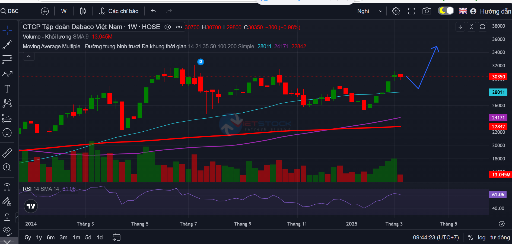This screenshot has height=244, width=512.
Task: Open the Nghi layout dropdown
Action: pyautogui.click(x=370, y=11)
